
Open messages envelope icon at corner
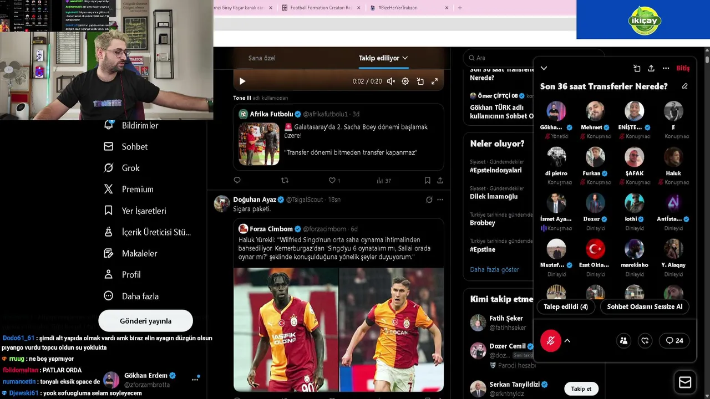pyautogui.click(x=685, y=382)
